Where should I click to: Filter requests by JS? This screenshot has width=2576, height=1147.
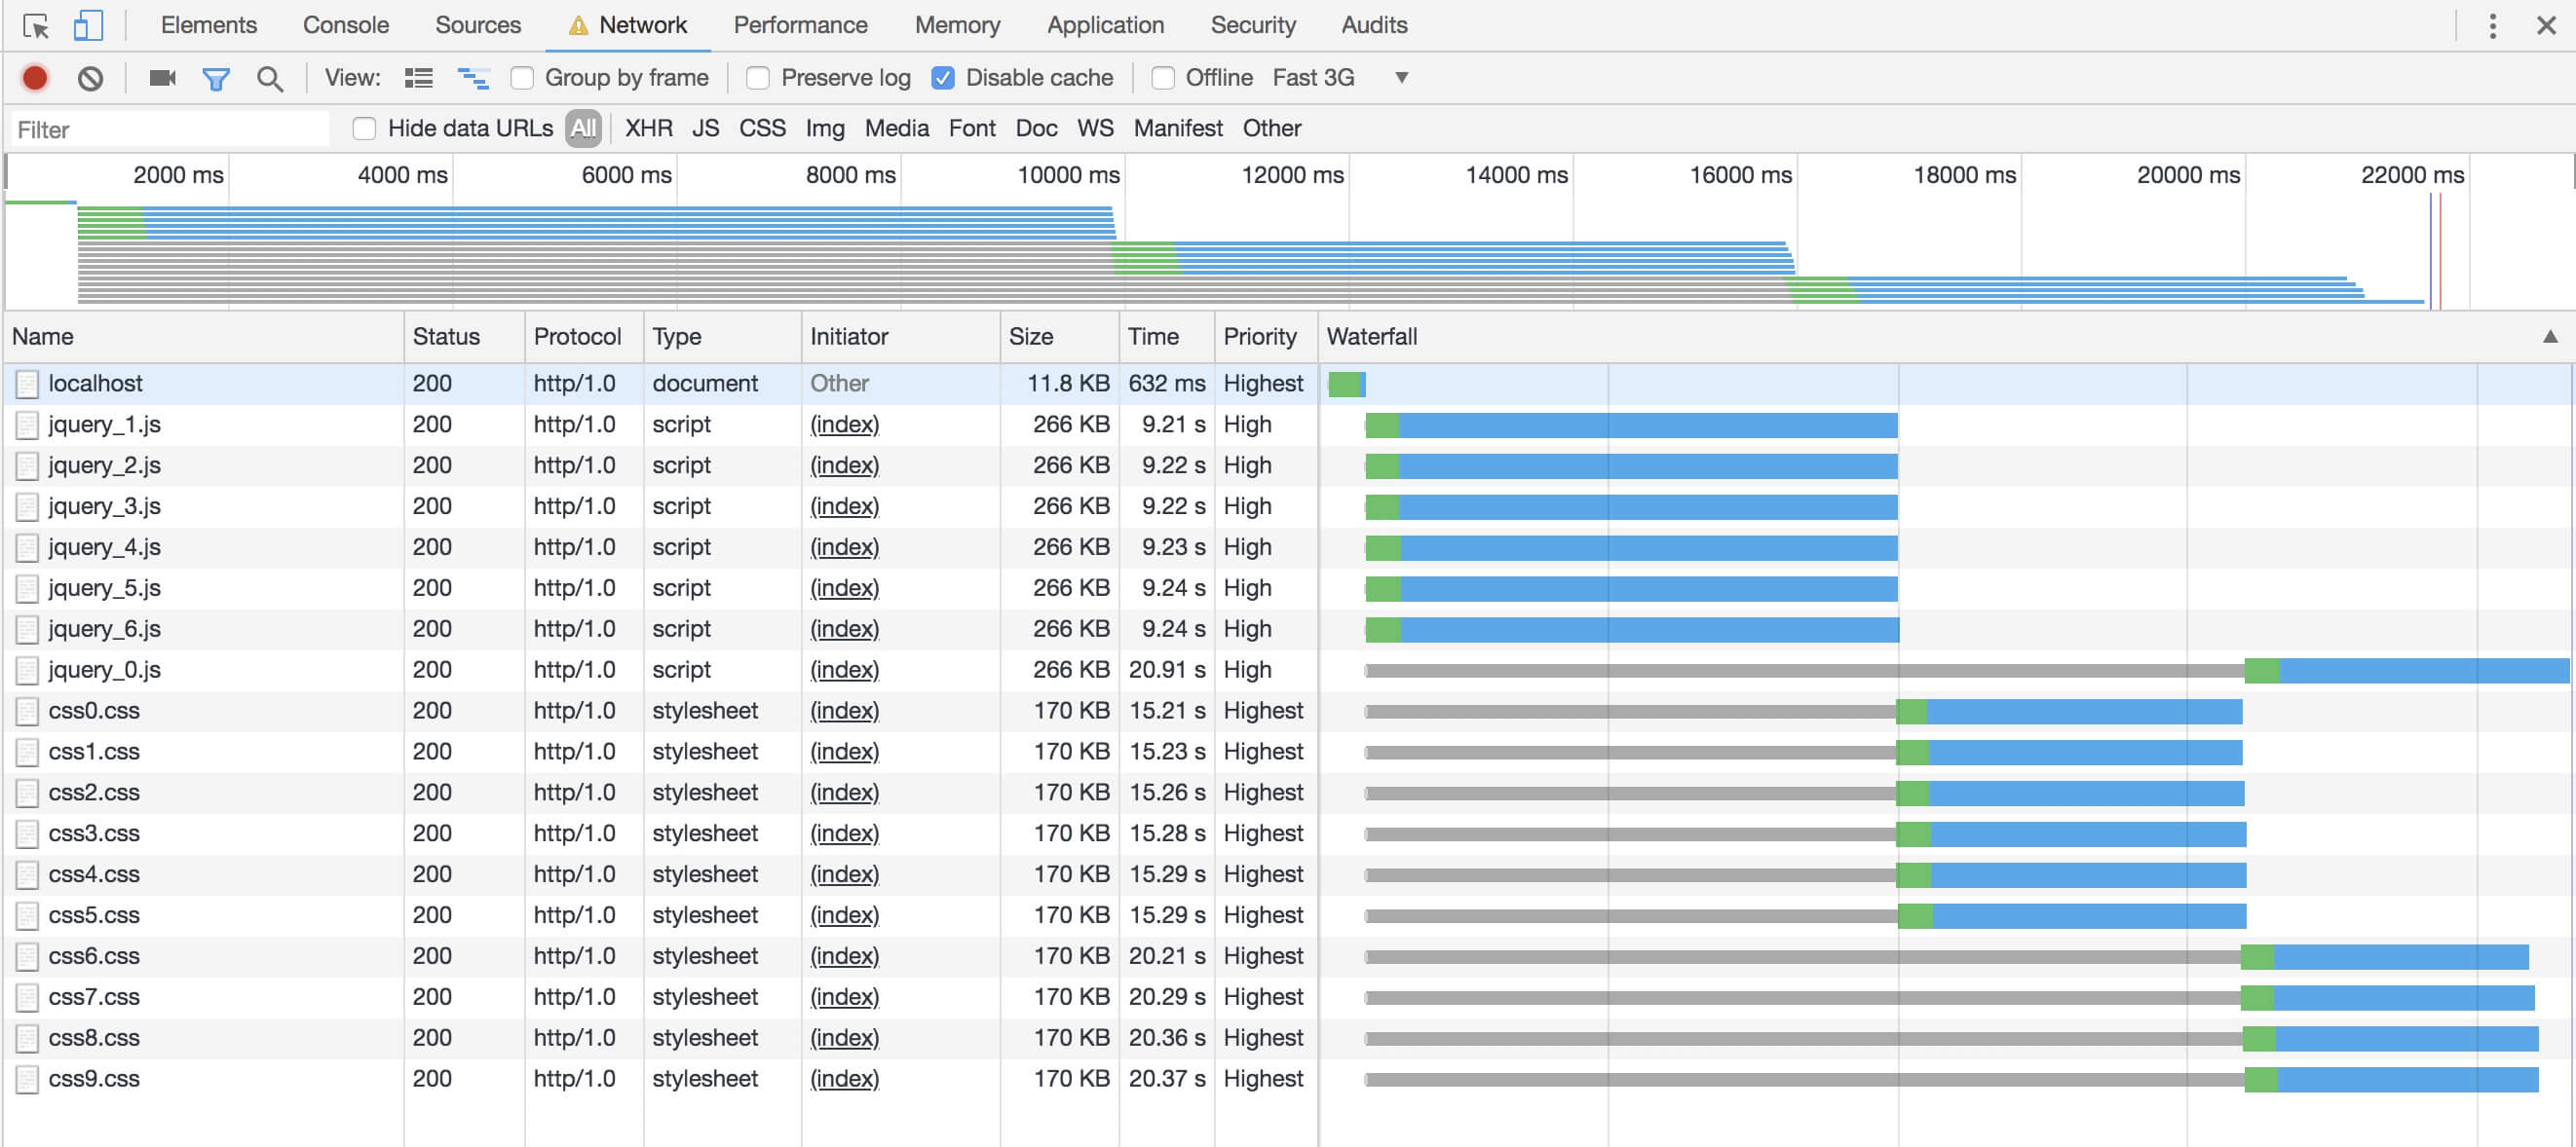[706, 128]
